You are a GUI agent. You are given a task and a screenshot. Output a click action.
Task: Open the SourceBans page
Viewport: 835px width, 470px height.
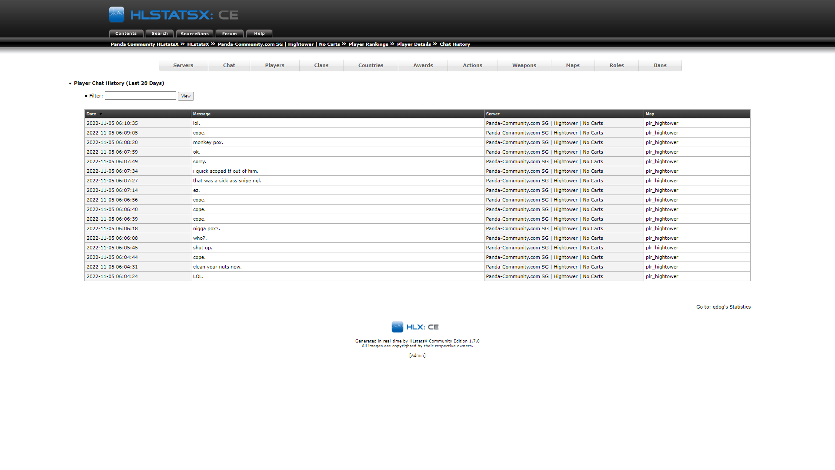(194, 34)
